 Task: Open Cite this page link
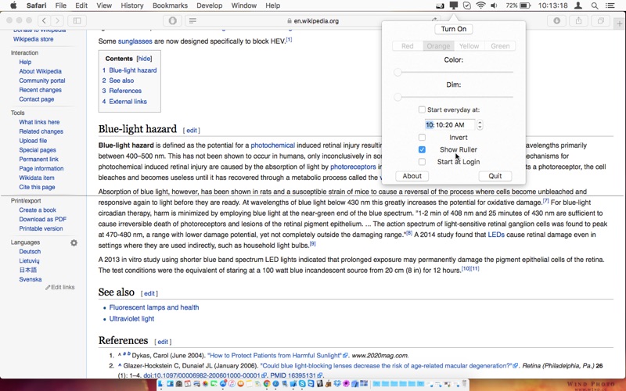37,187
